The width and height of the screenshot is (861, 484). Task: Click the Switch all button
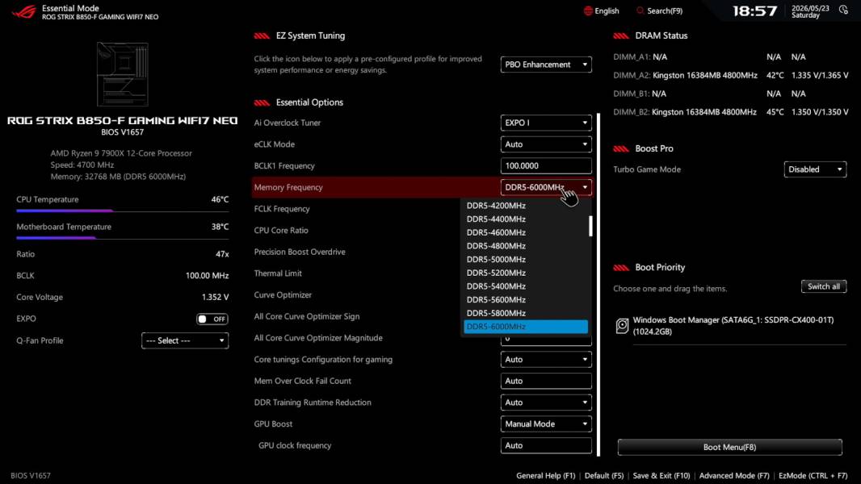(824, 286)
